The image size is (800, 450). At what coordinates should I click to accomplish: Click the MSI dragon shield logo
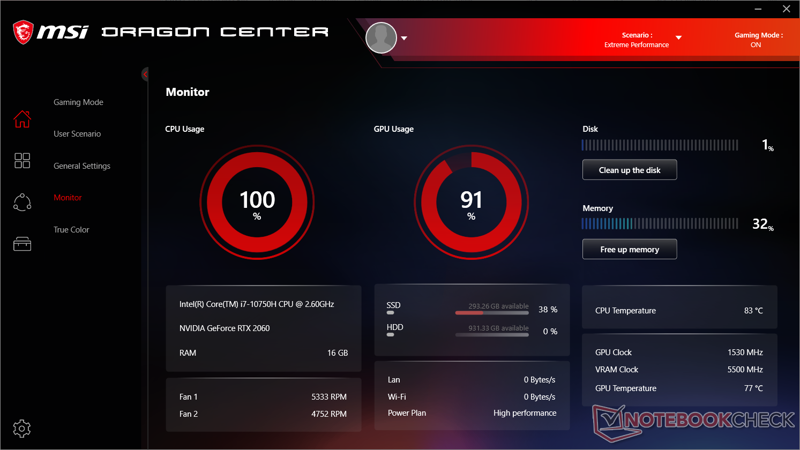pos(23,32)
